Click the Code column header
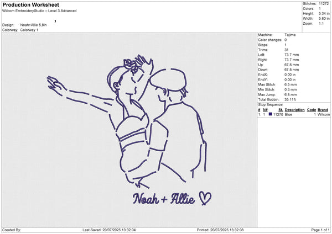The height and width of the screenshot is (234, 332). (x=312, y=110)
